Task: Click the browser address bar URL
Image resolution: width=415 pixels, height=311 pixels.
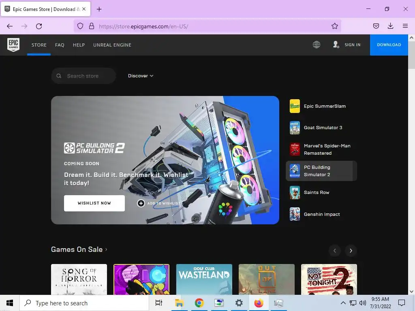Action: coord(143,26)
